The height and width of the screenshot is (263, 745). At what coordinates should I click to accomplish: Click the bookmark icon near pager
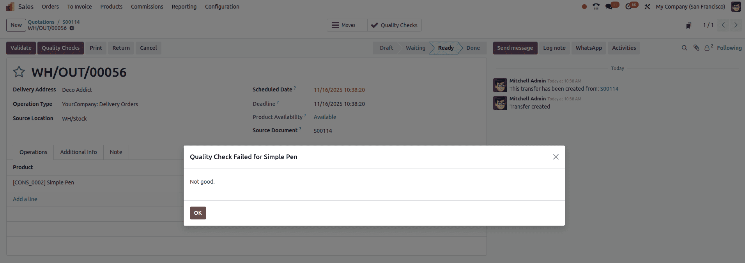coord(688,25)
